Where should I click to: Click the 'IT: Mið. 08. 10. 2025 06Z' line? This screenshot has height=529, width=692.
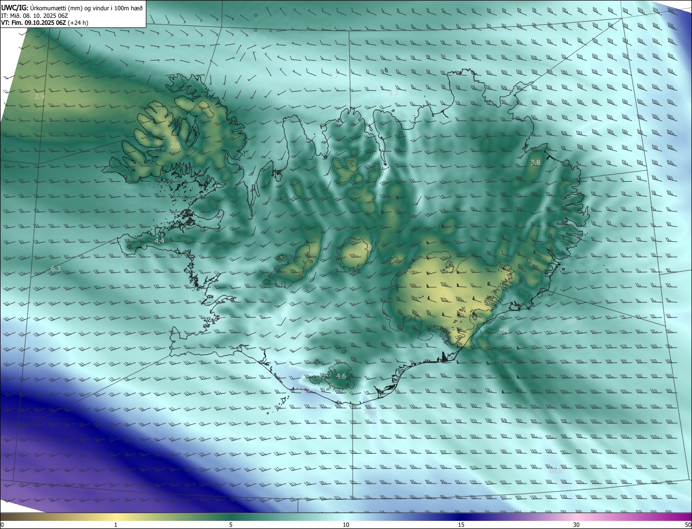34,16
